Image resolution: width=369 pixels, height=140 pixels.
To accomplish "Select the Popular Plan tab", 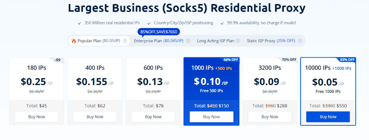I will 95,41.
